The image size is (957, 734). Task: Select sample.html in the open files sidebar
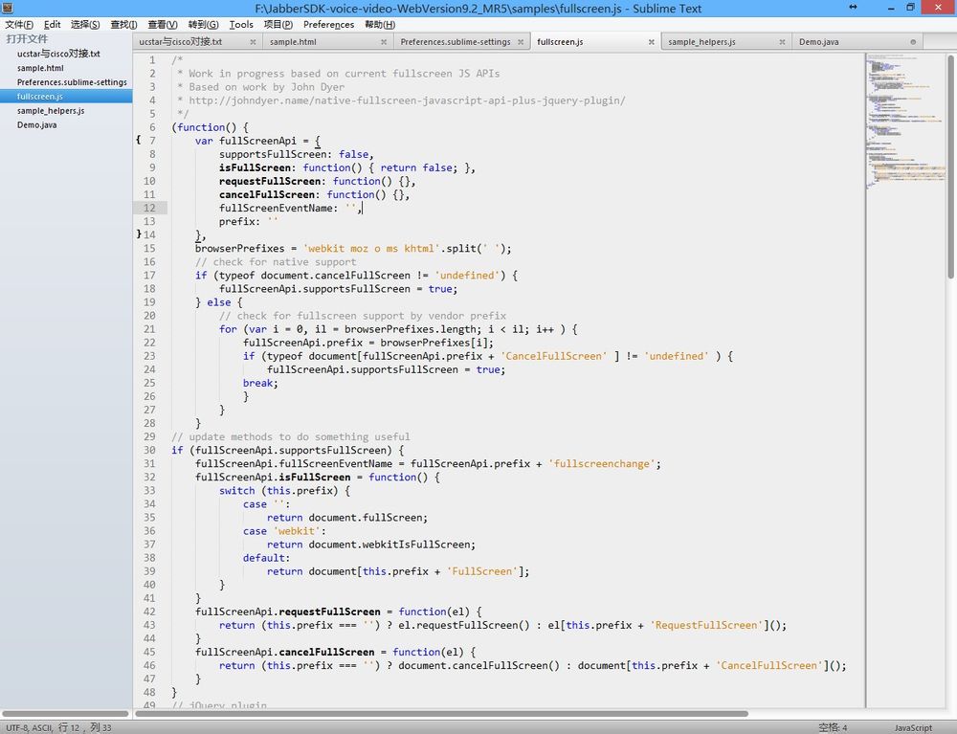click(x=66, y=68)
